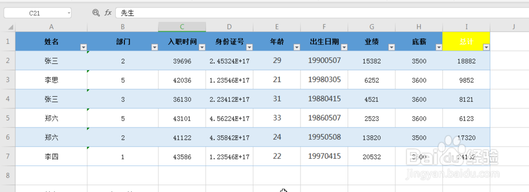The width and height of the screenshot is (529, 192).
Task: Open the 部门 column filter dropdown
Action: point(154,48)
